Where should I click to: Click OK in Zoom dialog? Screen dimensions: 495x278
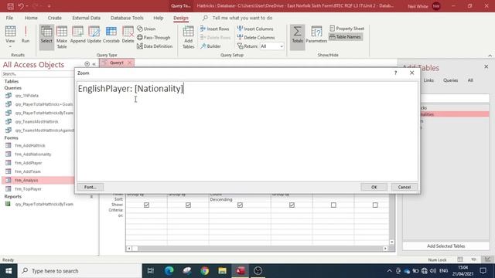(374, 187)
